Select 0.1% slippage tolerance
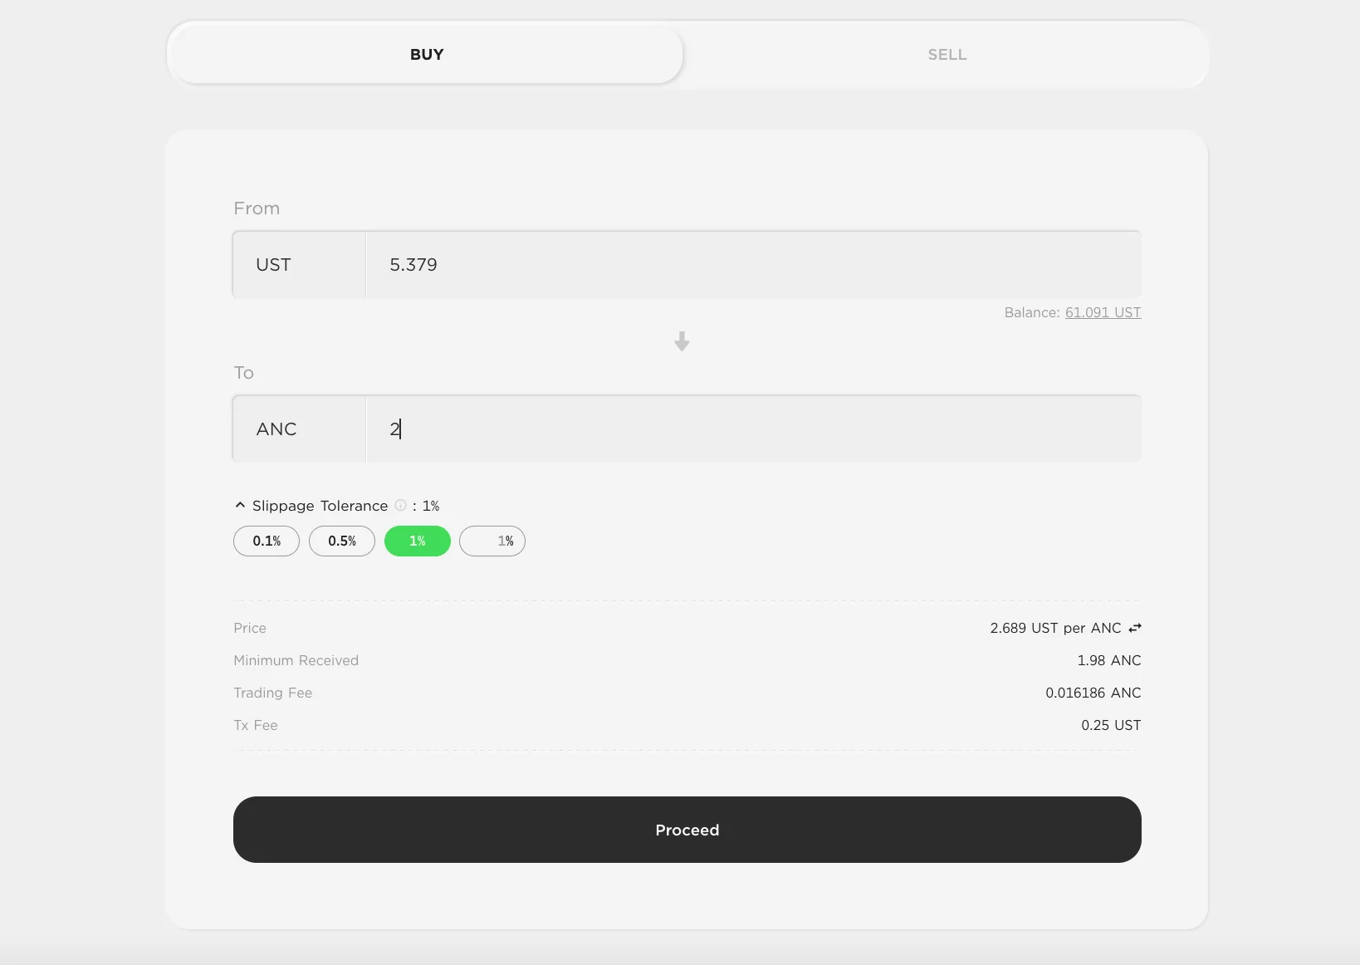This screenshot has width=1360, height=965. click(x=267, y=541)
